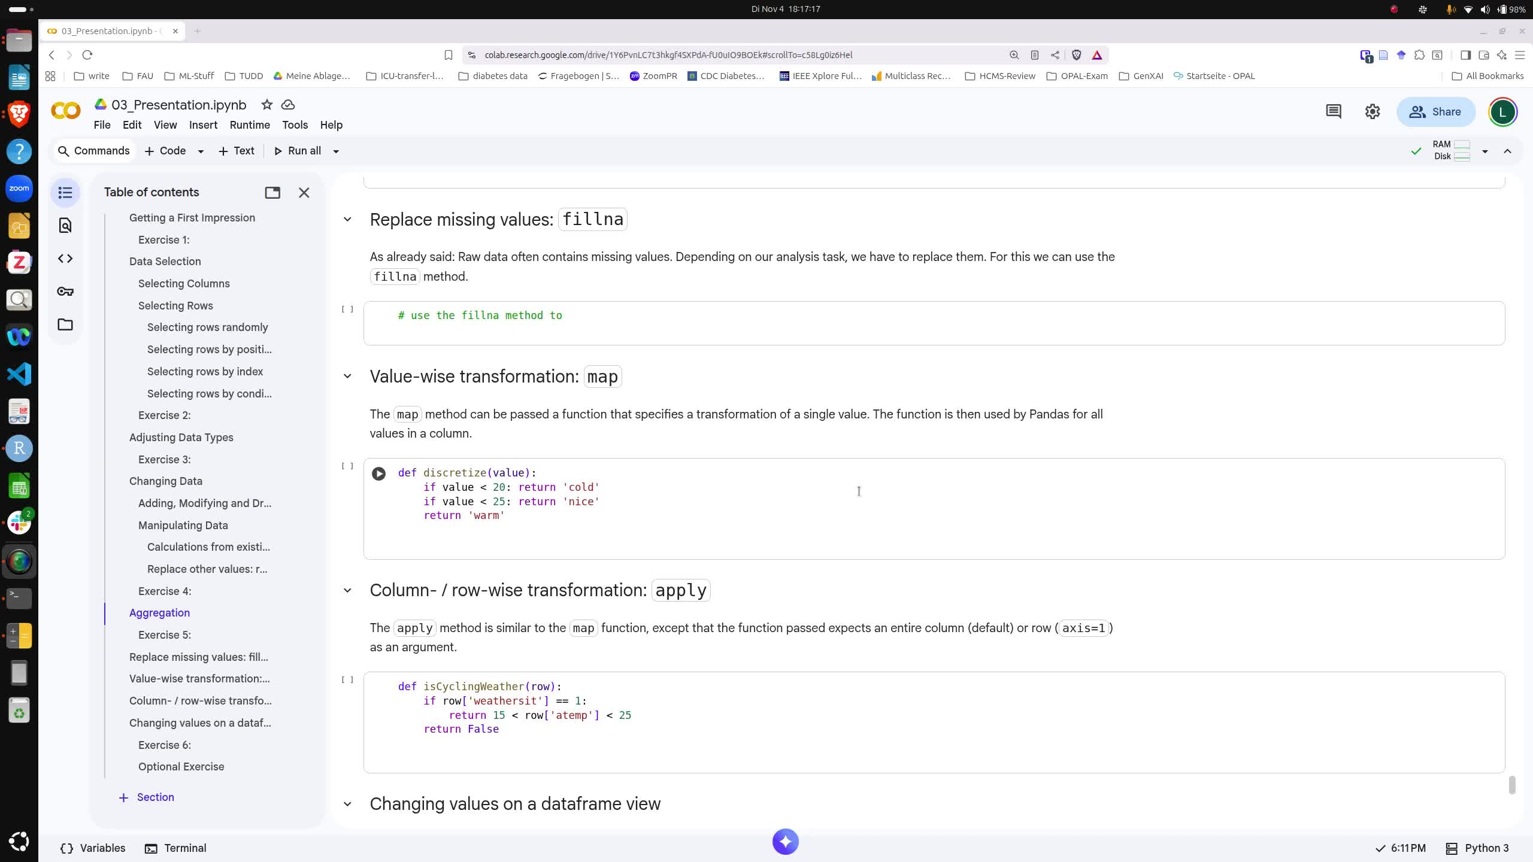Open the Runtime menu
Viewport: 1533px width, 862px height.
pos(250,125)
